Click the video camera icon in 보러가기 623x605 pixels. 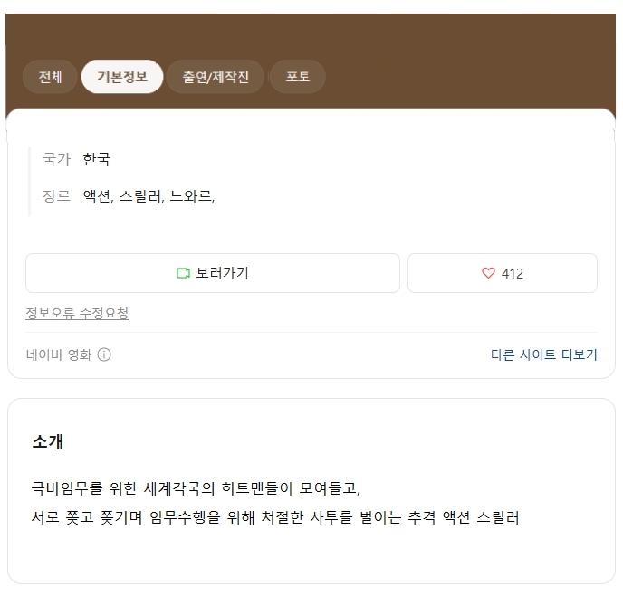coord(183,273)
